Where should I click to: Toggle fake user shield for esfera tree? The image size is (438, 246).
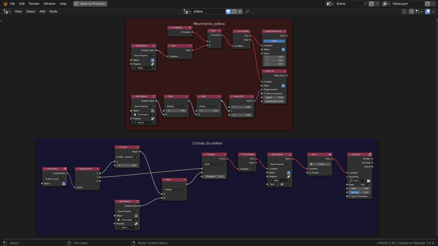[228, 12]
